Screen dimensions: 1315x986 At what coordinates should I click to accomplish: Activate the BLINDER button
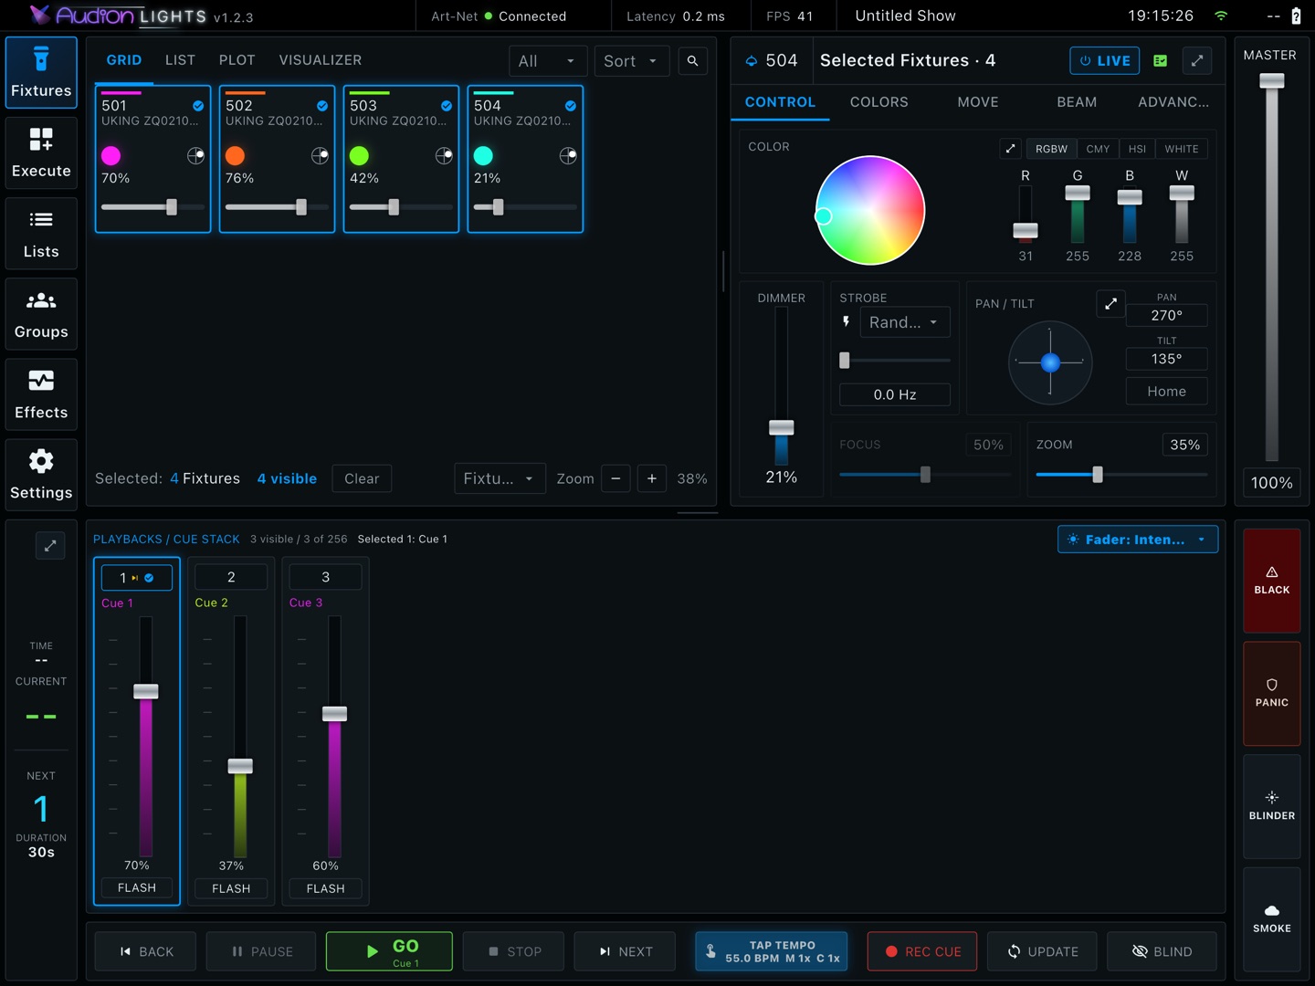tap(1272, 806)
